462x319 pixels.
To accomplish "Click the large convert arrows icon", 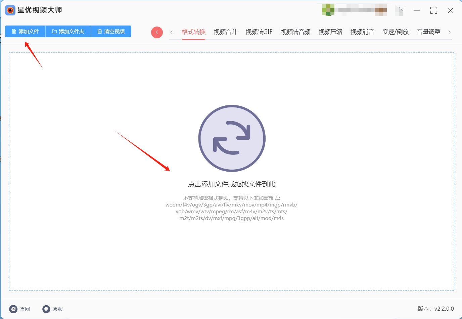I will pyautogui.click(x=232, y=138).
